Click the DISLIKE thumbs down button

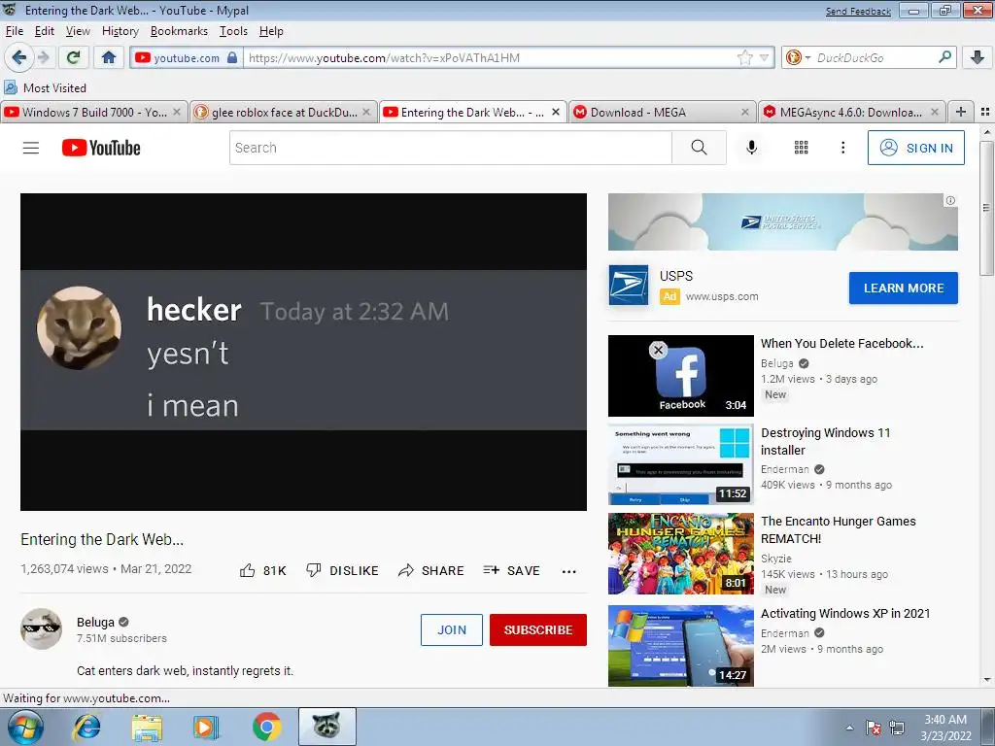(x=342, y=571)
